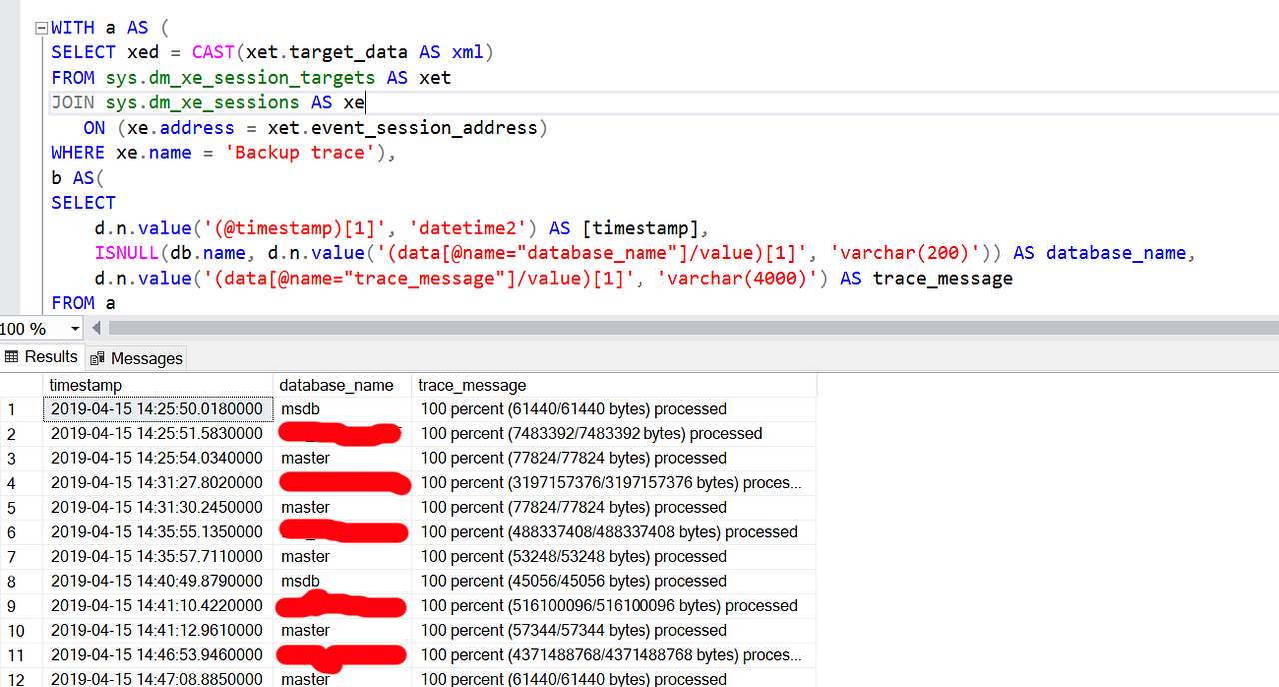Image resolution: width=1279 pixels, height=687 pixels.
Task: Select the timestamp cell in row 9
Action: [x=160, y=605]
